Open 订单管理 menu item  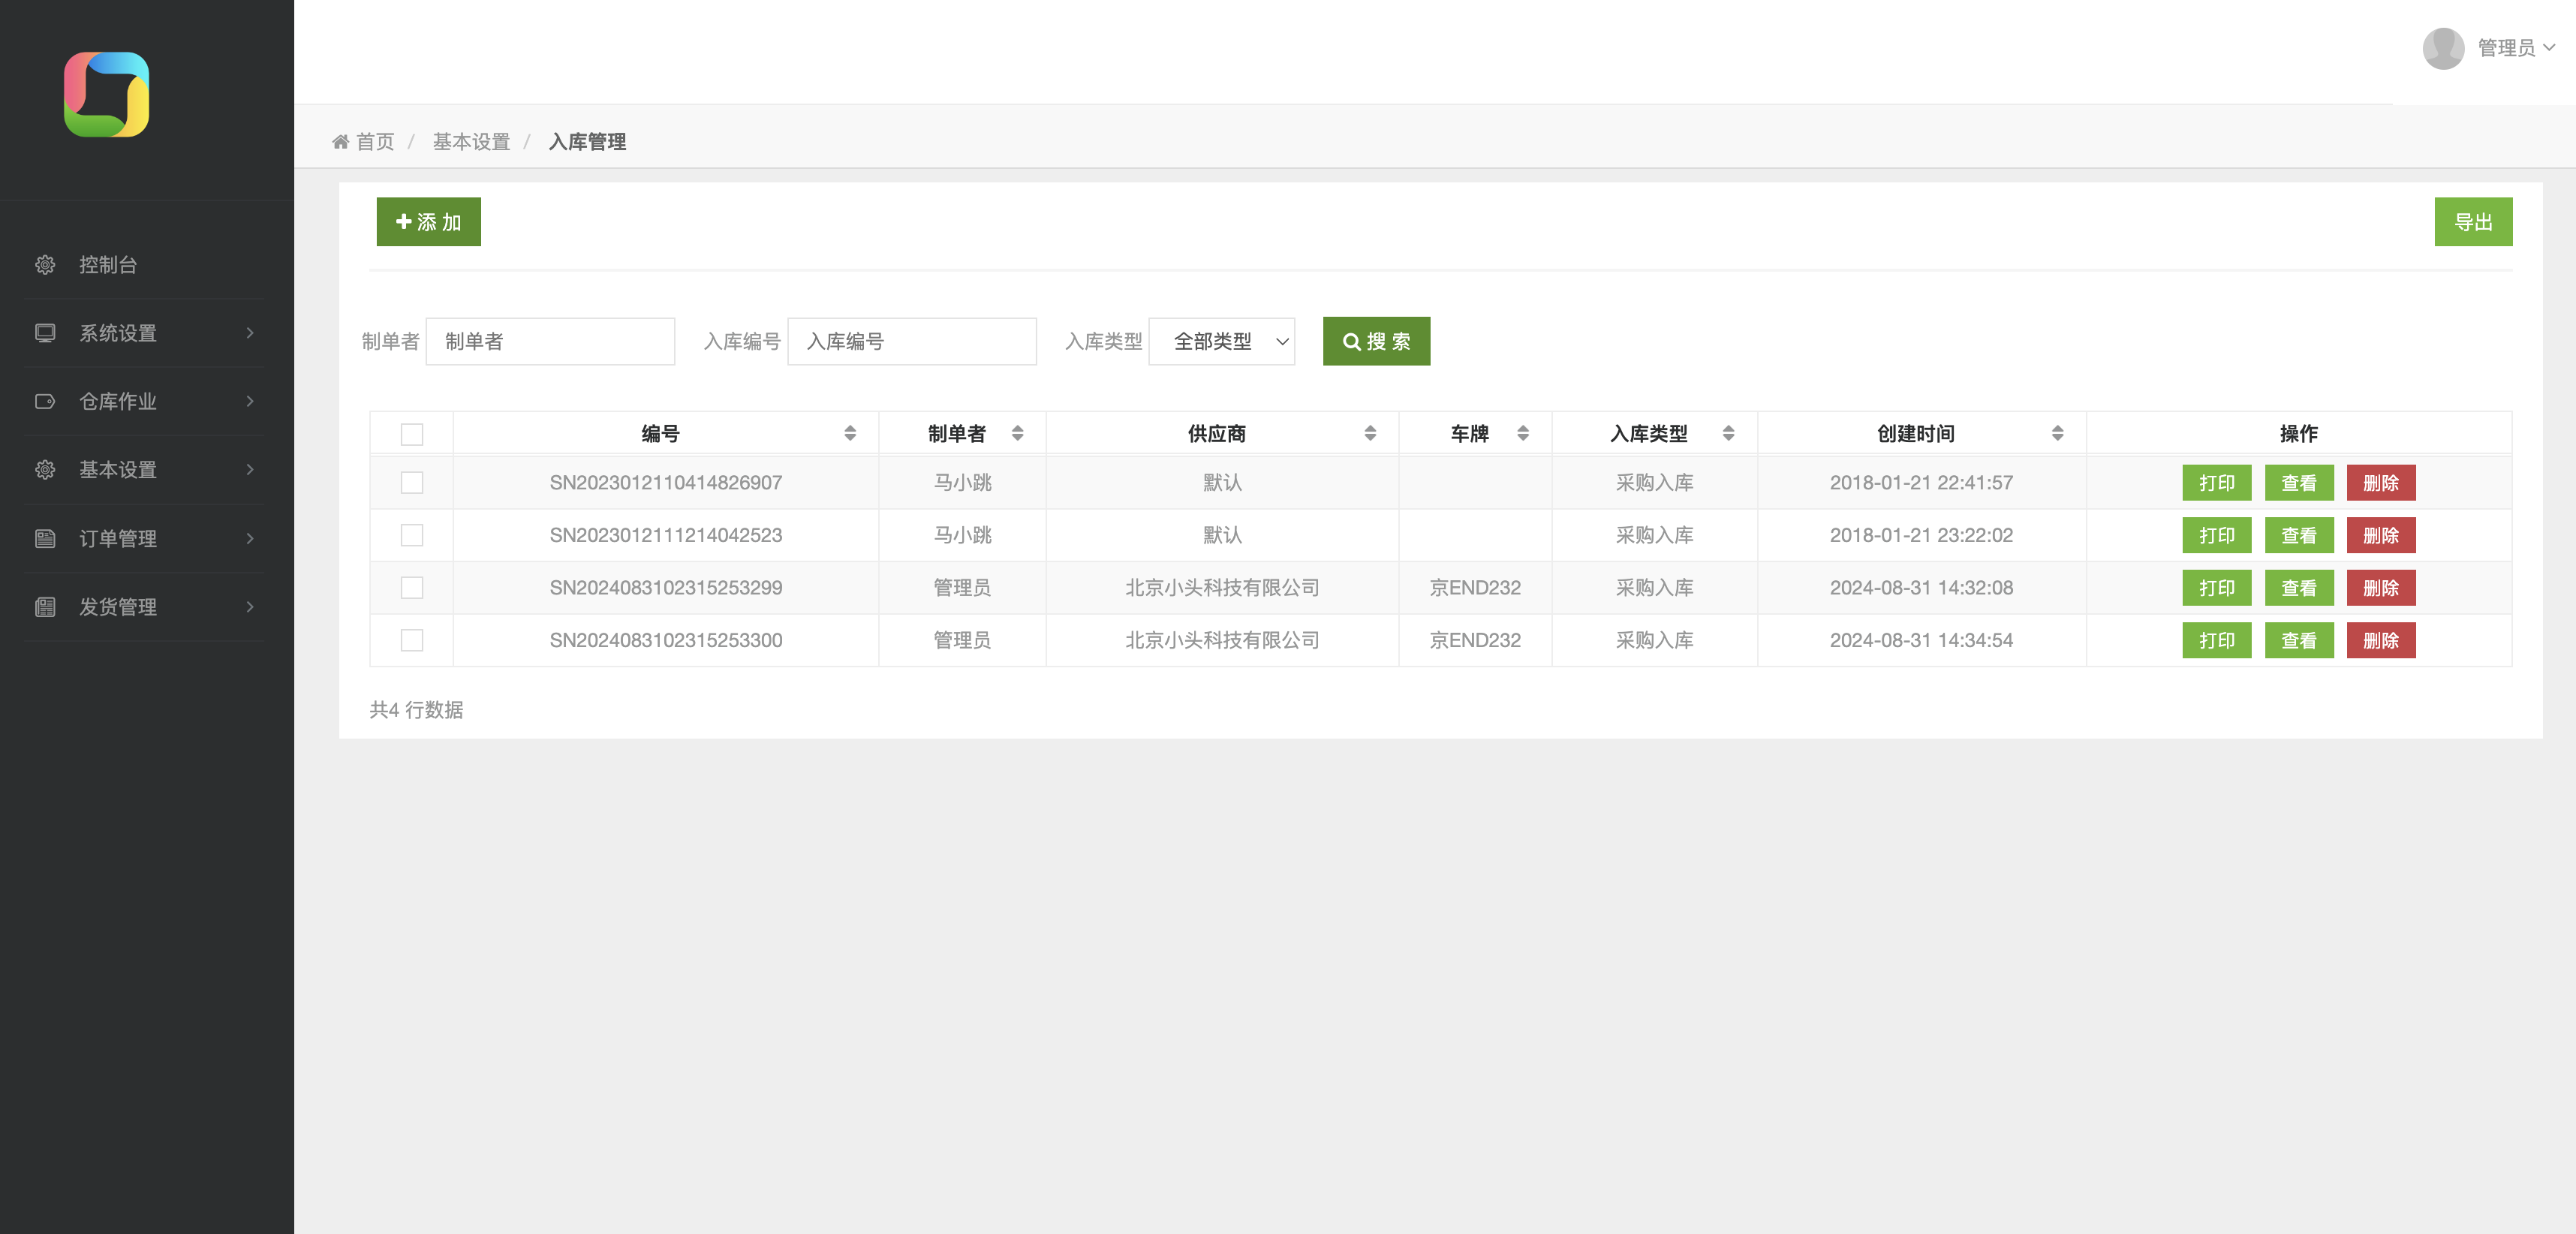145,538
